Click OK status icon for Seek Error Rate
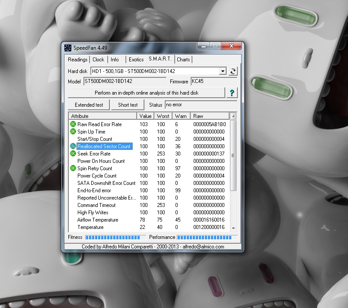This screenshot has width=348, height=308. 73,153
